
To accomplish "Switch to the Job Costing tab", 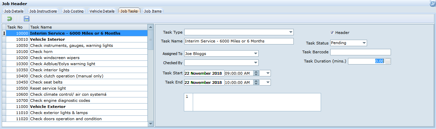I will (x=73, y=11).
